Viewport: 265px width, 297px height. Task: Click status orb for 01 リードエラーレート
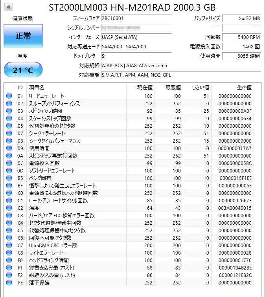[9, 96]
